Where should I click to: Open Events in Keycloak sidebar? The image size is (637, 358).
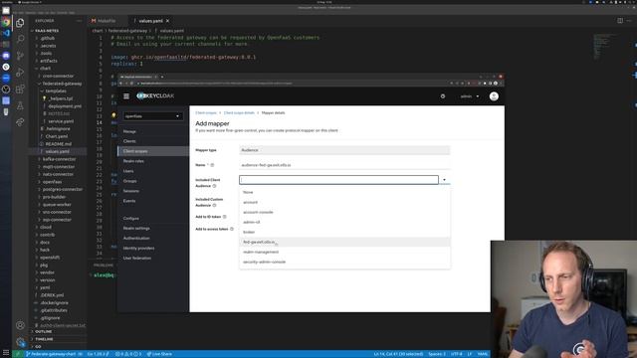tap(129, 201)
